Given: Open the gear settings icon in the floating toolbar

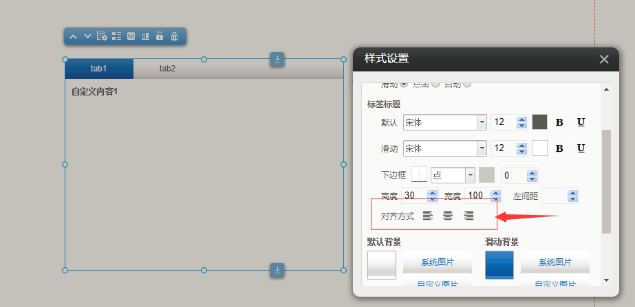Looking at the screenshot, I should 102,36.
